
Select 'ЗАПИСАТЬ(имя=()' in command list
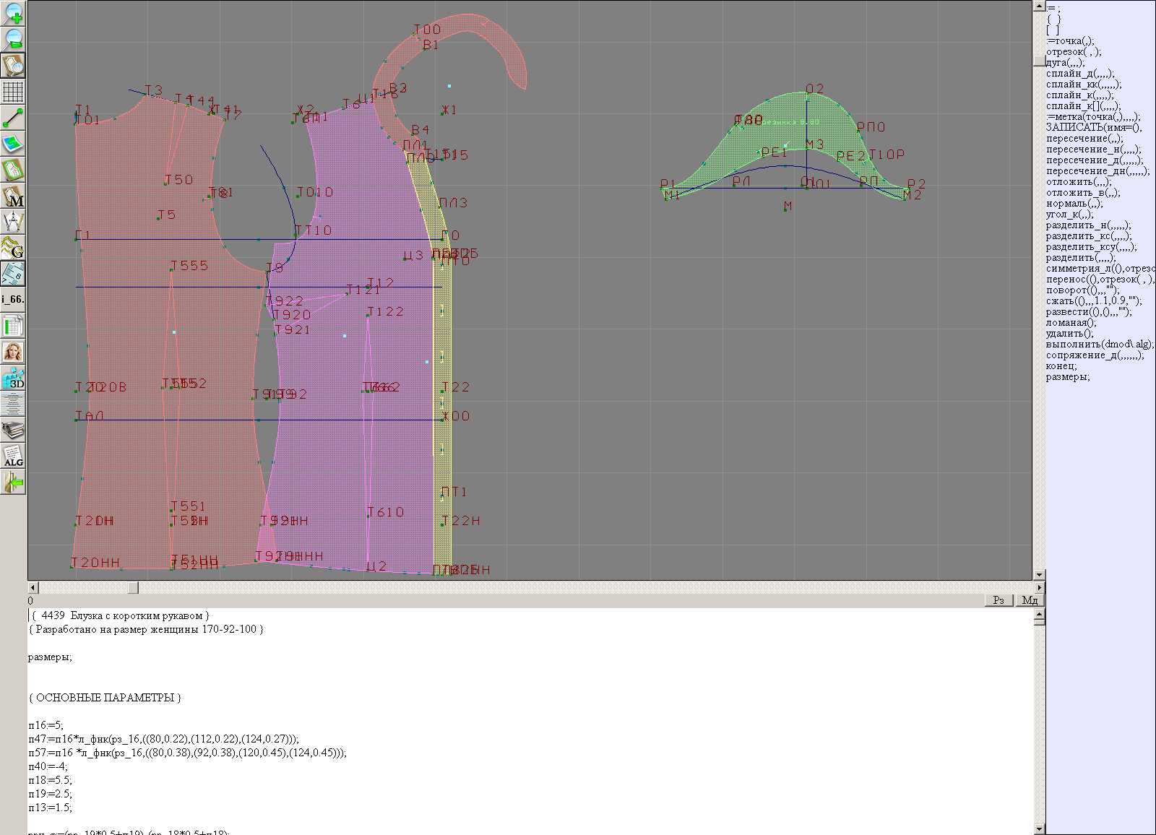tap(1093, 128)
